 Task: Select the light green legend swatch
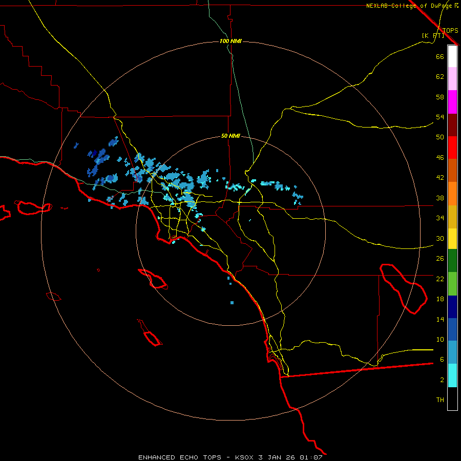coord(452,284)
